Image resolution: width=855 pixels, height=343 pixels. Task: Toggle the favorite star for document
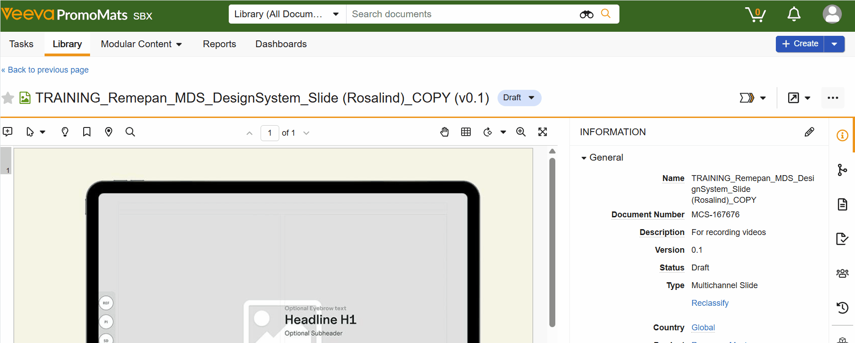click(8, 98)
